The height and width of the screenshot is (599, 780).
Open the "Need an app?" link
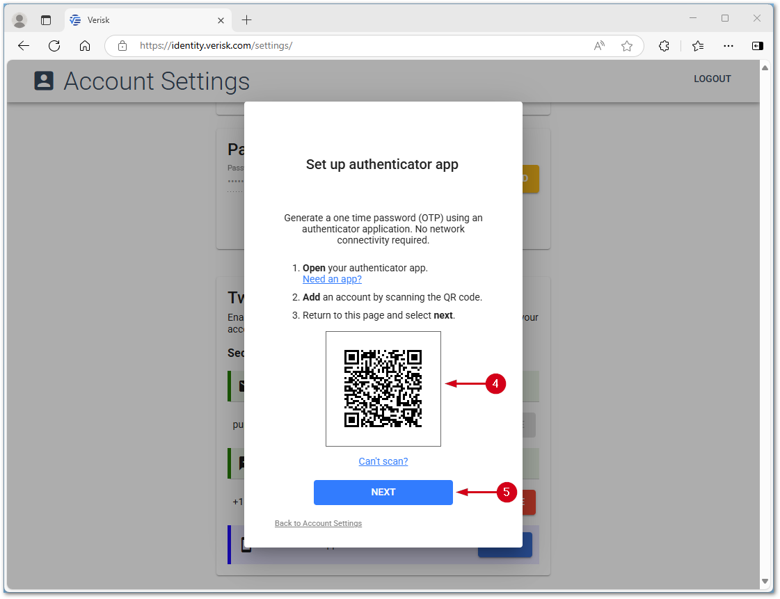tap(332, 279)
